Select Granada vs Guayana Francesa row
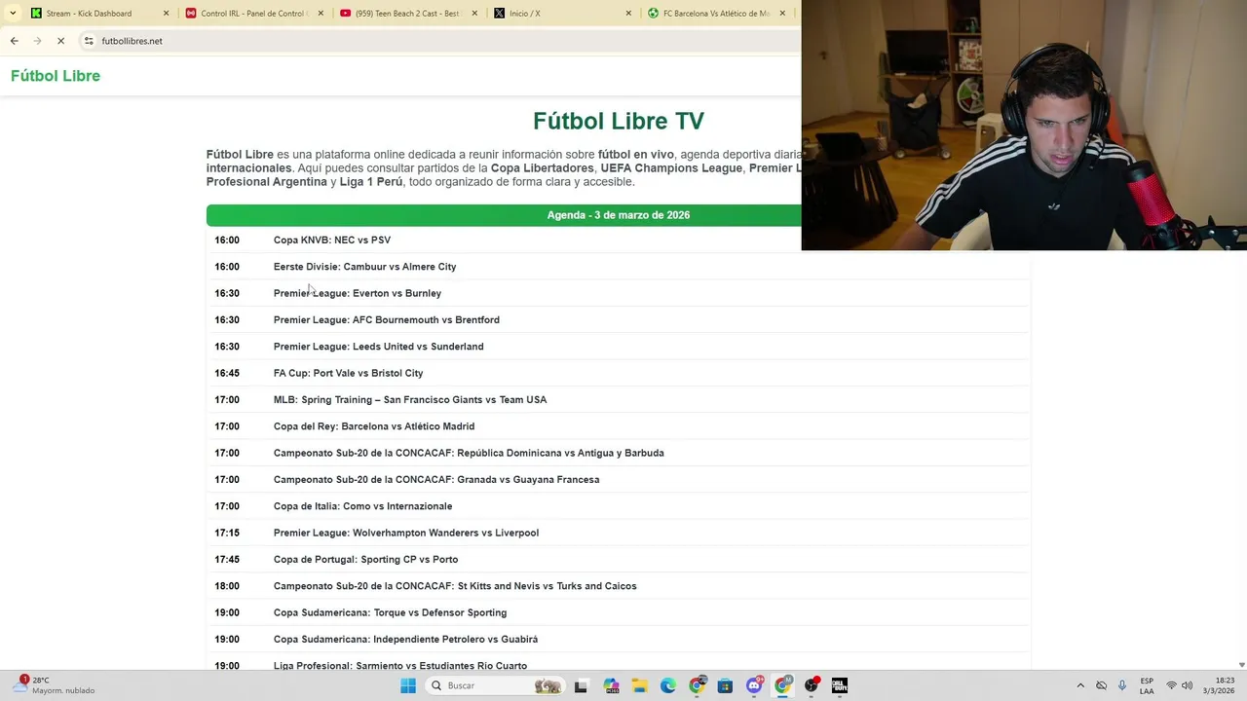Viewport: 1247px width, 701px height. point(618,479)
